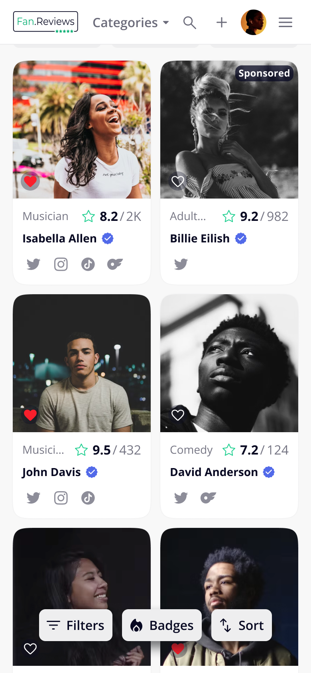
Task: Click the Sponsored label on Billie Eilish's card
Action: coord(264,73)
